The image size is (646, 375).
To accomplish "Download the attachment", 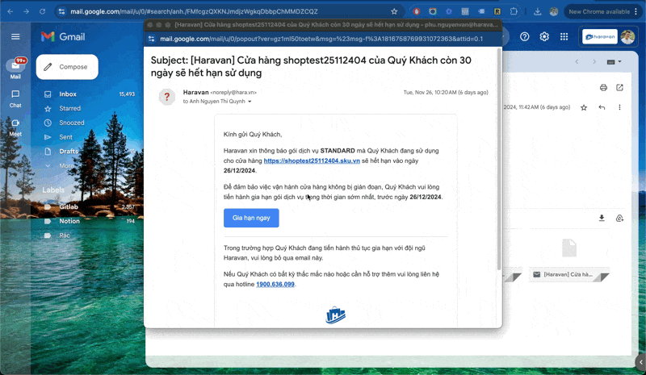I will (602, 219).
